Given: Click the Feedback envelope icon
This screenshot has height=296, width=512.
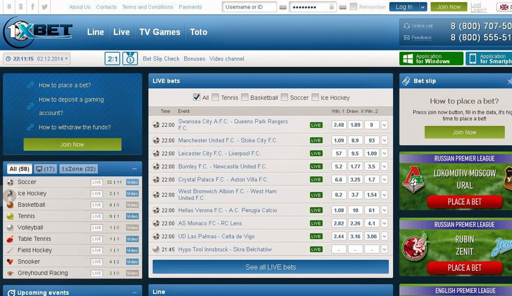Looking at the screenshot, I should click(x=407, y=37).
